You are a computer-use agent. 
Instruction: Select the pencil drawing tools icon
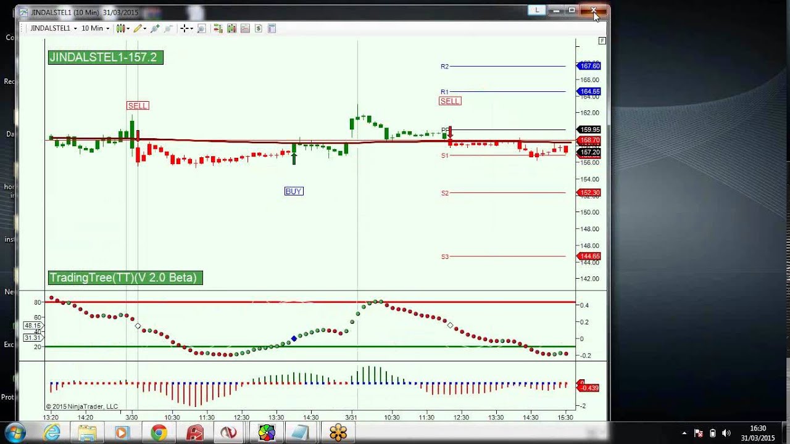pyautogui.click(x=137, y=28)
